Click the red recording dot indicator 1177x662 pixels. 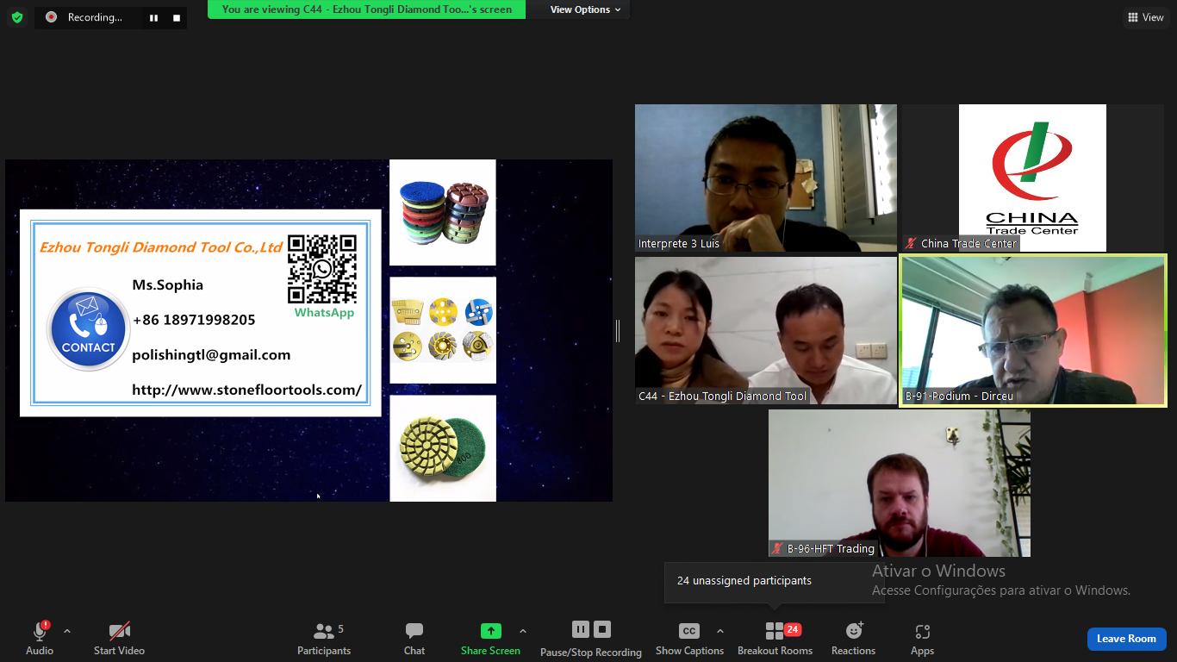(51, 17)
